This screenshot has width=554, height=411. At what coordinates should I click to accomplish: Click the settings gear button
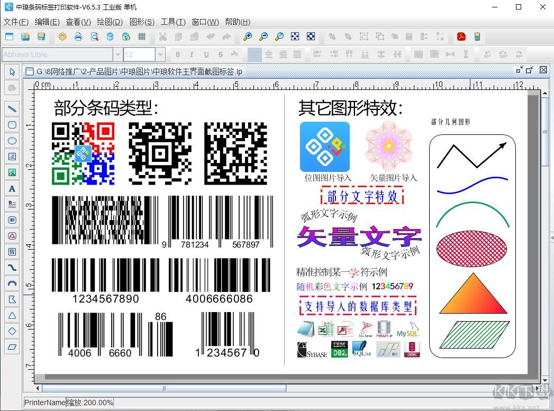(x=62, y=37)
